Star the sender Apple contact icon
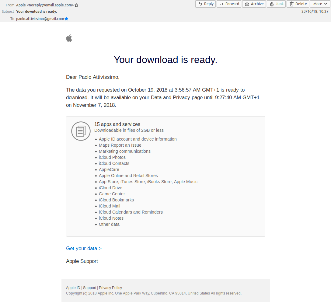The width and height of the screenshot is (331, 307). pyautogui.click(x=76, y=5)
